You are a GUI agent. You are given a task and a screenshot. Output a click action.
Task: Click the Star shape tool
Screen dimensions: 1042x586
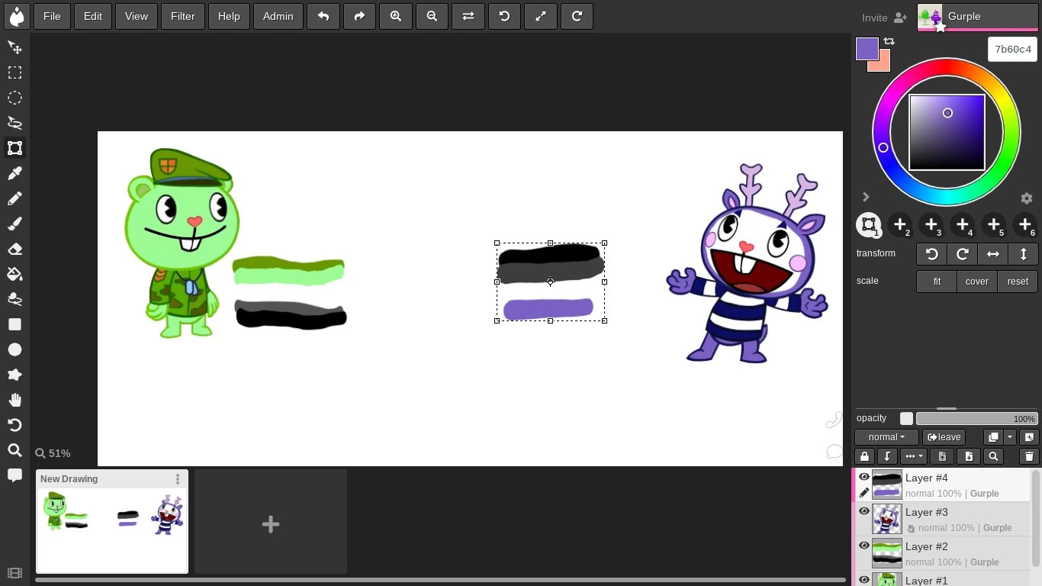[x=14, y=375]
